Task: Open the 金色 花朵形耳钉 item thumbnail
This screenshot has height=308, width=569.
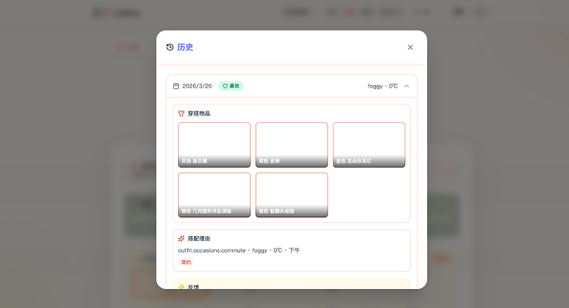Action: (x=369, y=145)
